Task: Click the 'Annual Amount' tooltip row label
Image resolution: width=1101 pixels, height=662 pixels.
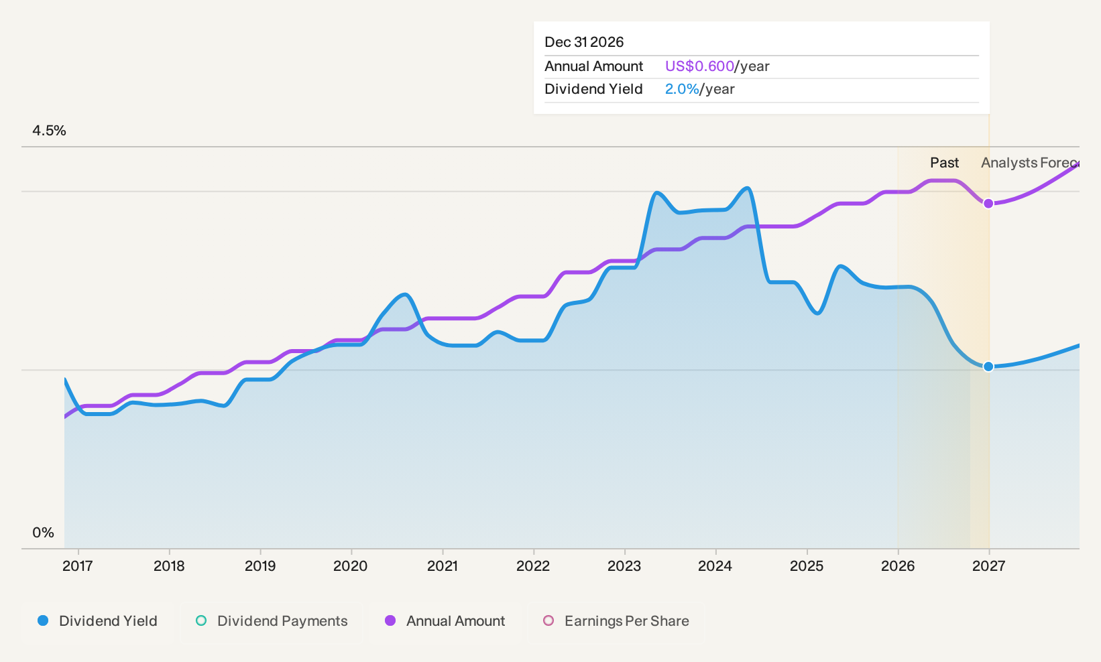Action: point(594,66)
